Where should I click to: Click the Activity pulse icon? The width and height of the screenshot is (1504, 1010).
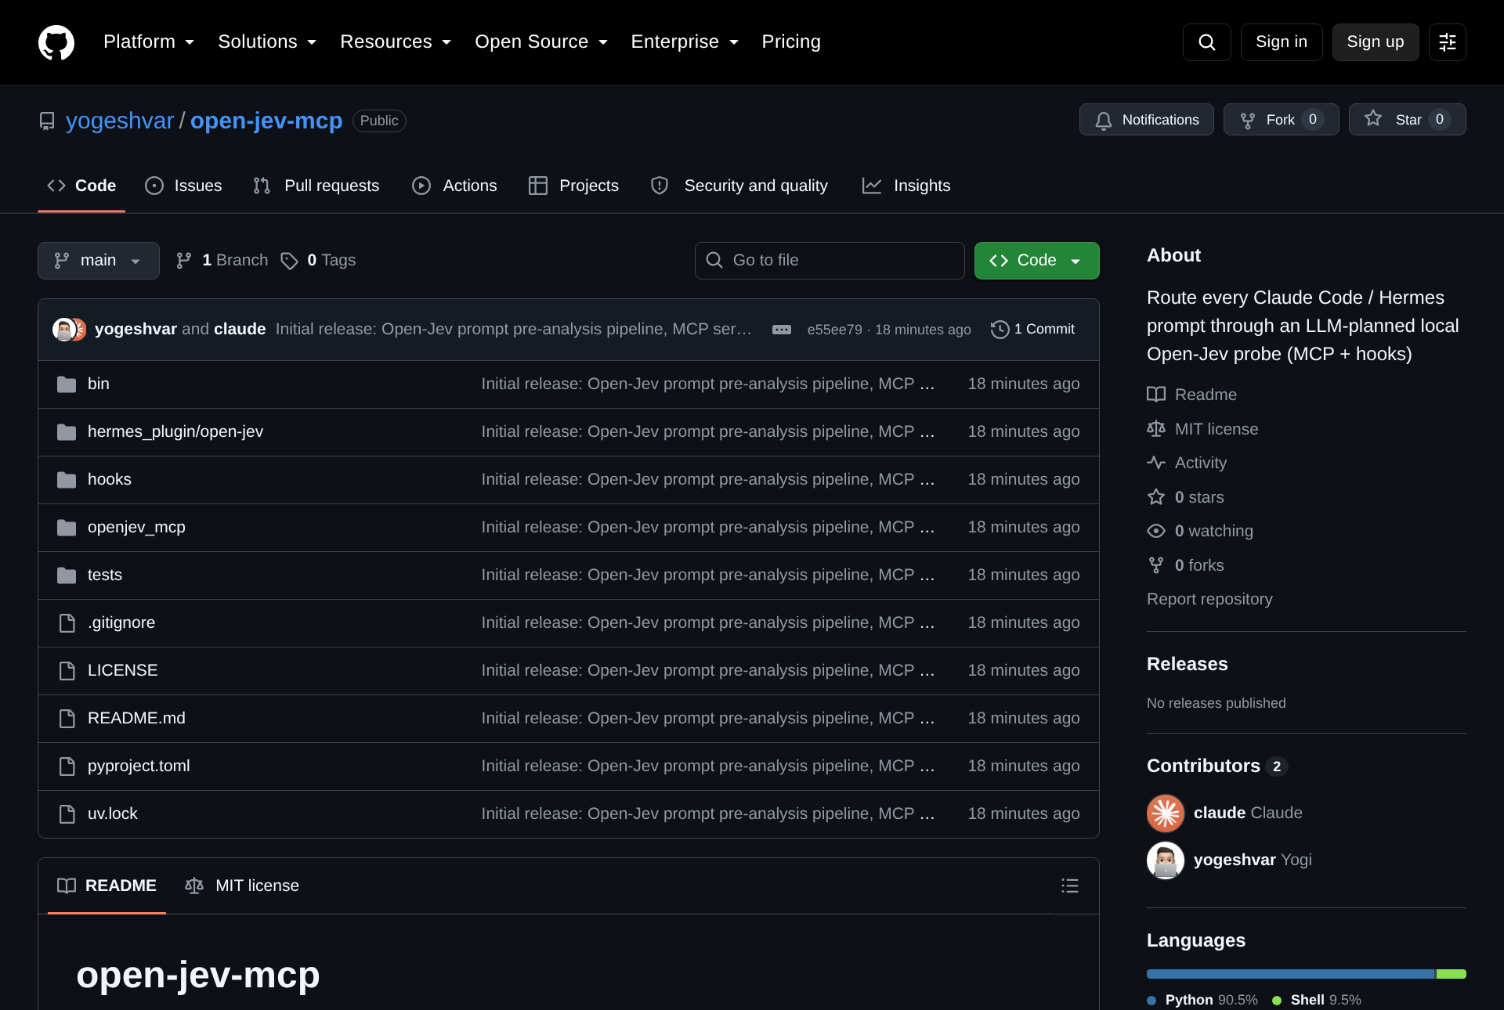click(x=1156, y=463)
